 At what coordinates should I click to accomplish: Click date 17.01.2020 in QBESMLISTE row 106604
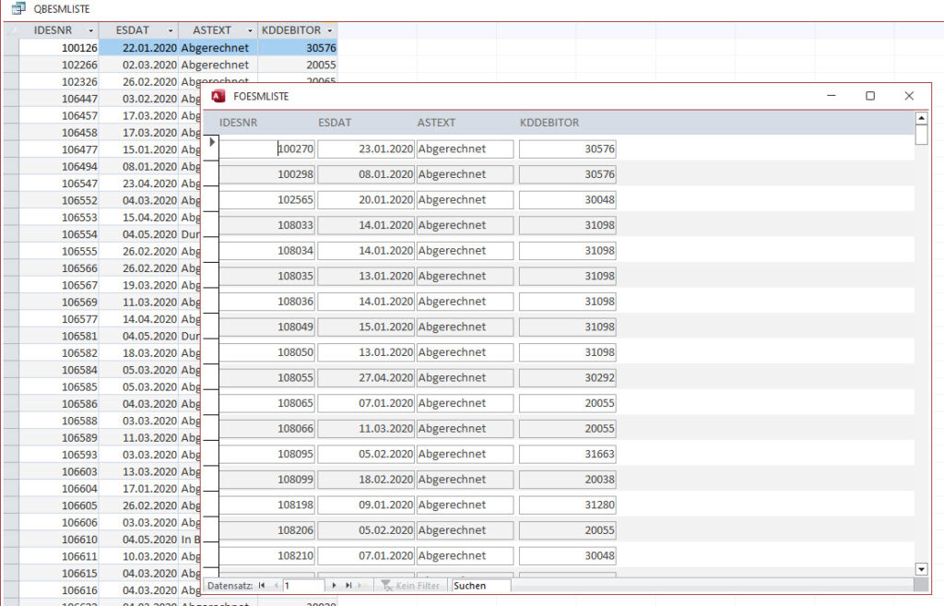point(138,489)
